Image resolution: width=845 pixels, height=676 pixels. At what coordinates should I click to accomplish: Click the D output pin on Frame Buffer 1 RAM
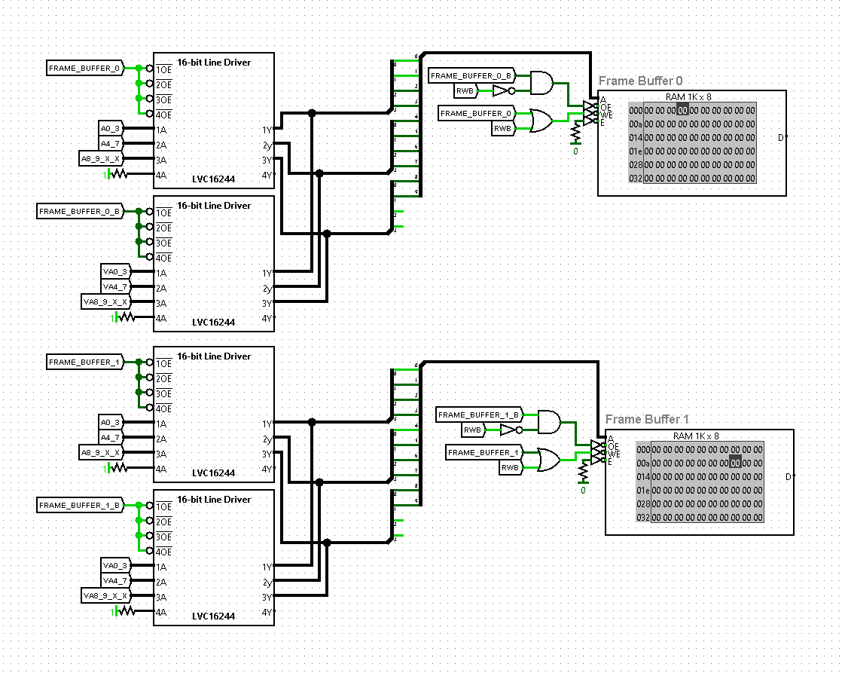click(x=789, y=477)
